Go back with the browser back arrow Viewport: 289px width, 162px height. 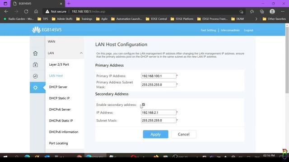click(x=6, y=11)
